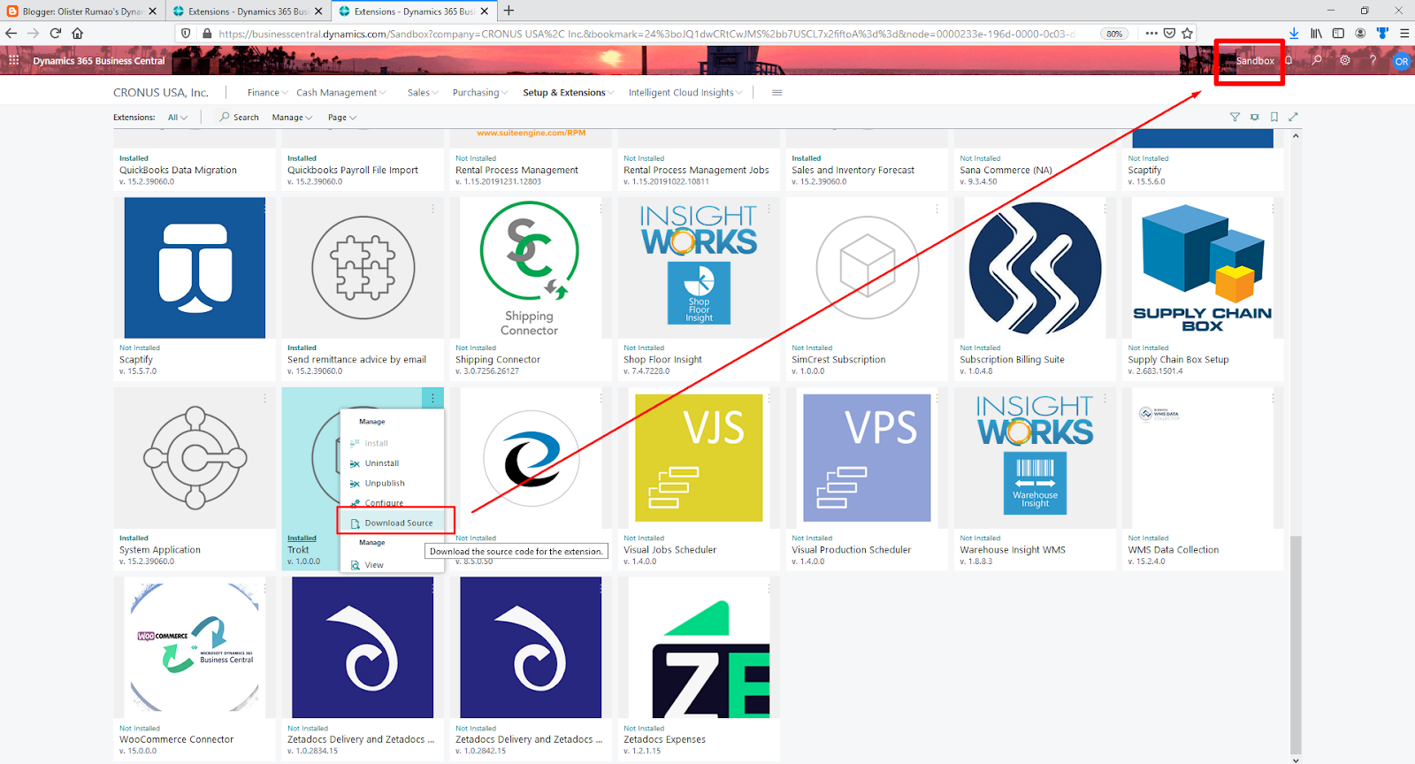Select the WooCommerce Connector logo tile
The height and width of the screenshot is (764, 1415).
(195, 646)
